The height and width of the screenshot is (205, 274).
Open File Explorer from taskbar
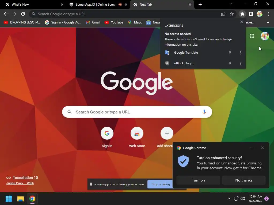pyautogui.click(x=20, y=199)
